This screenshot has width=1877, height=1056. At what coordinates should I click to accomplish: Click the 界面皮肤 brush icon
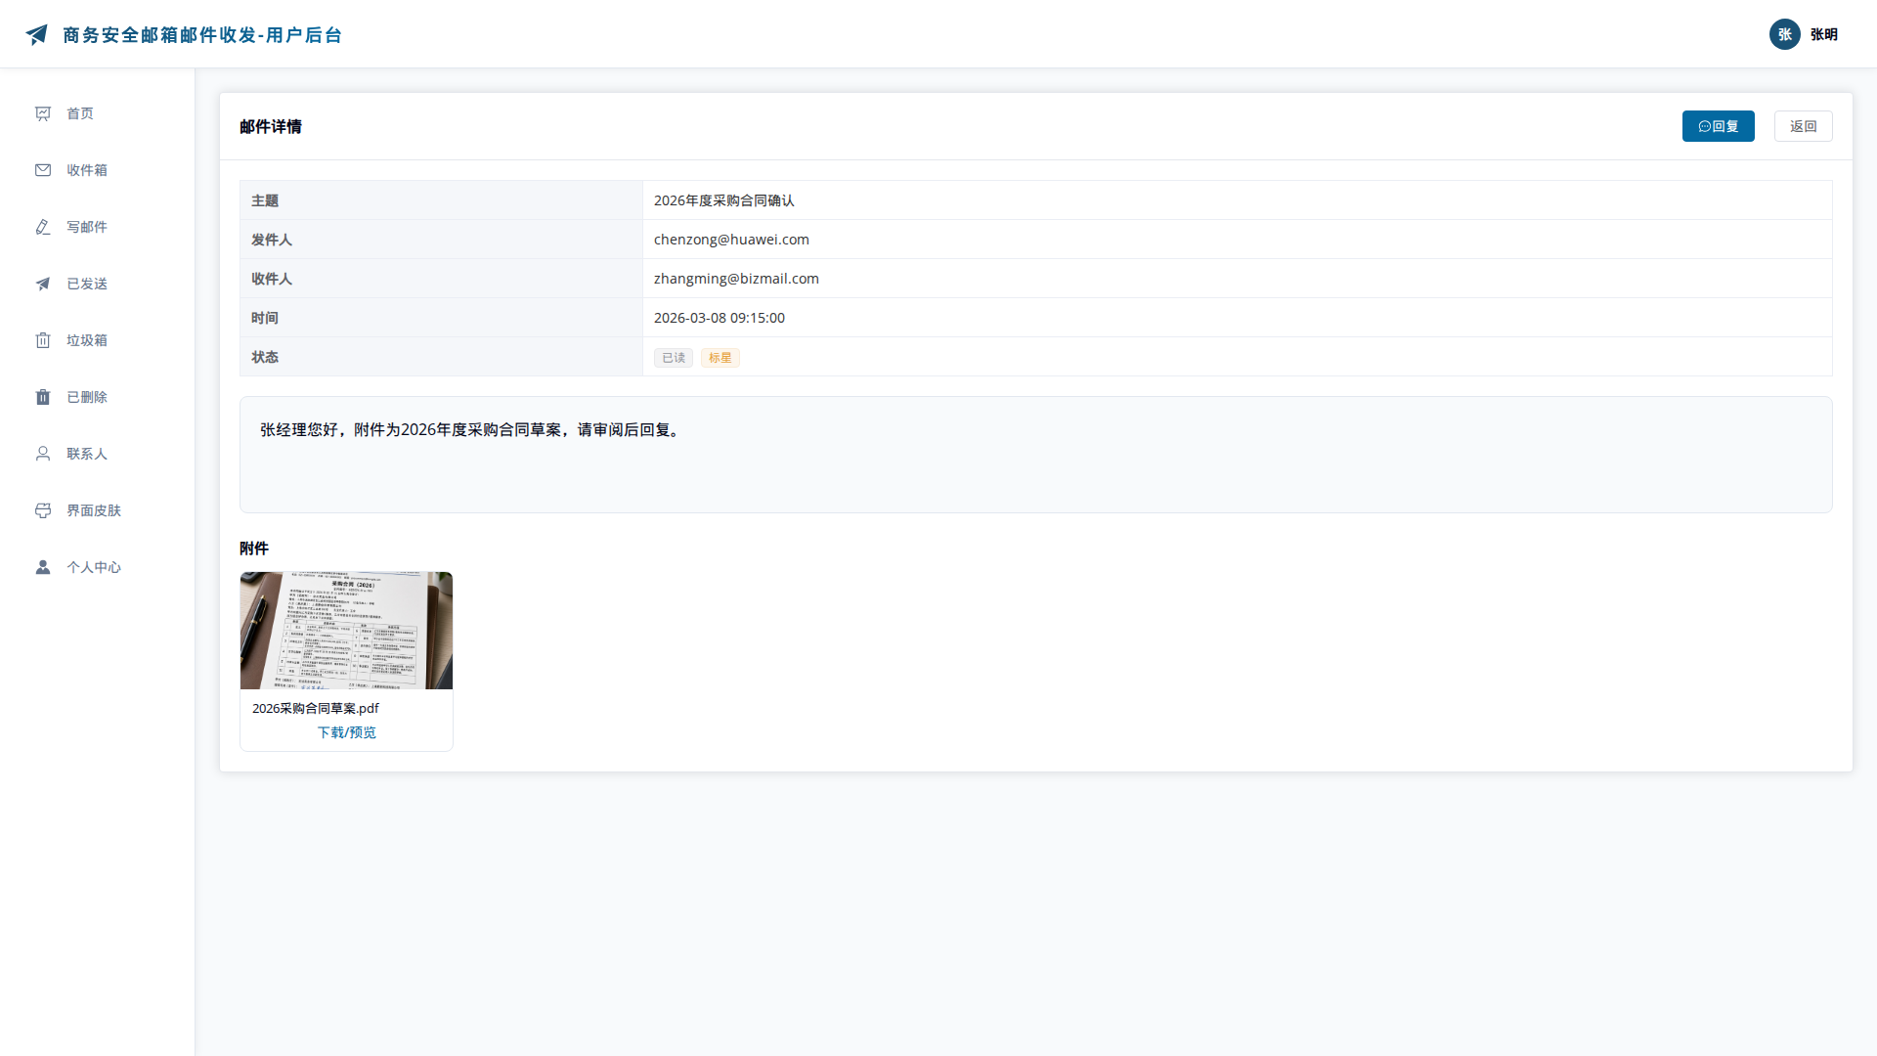tap(43, 510)
